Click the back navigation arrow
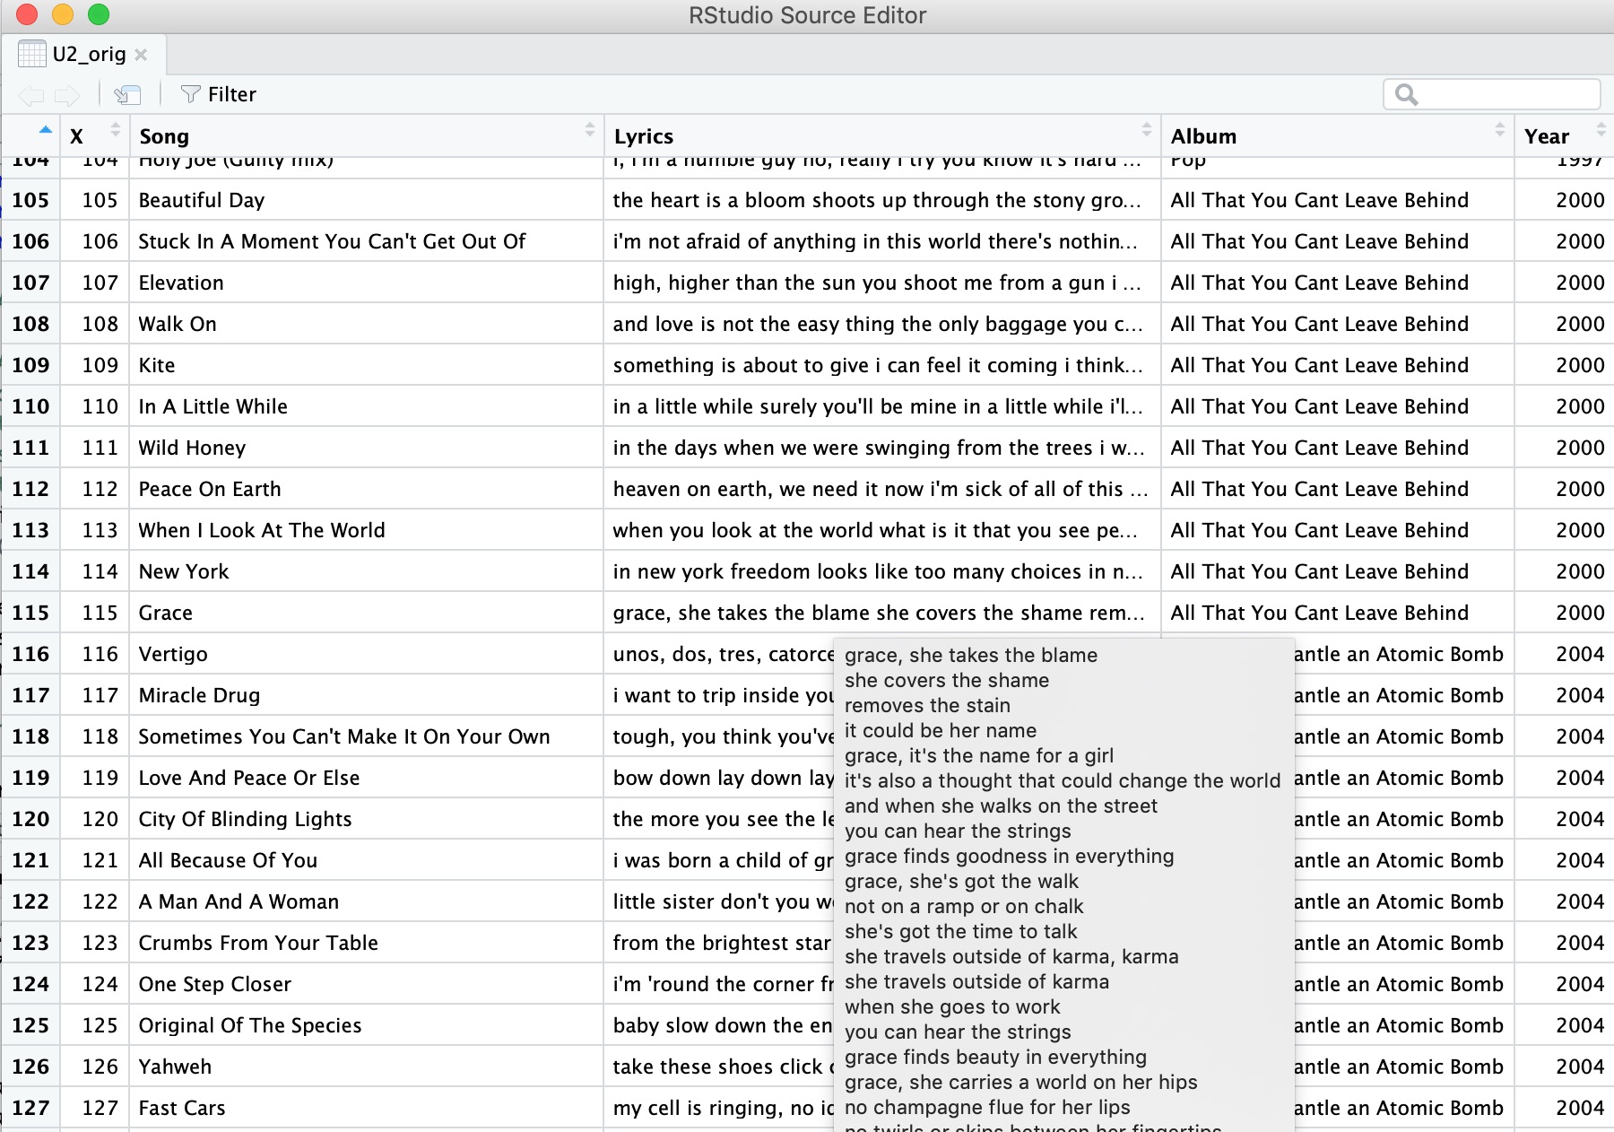The height and width of the screenshot is (1132, 1614). coord(31,95)
